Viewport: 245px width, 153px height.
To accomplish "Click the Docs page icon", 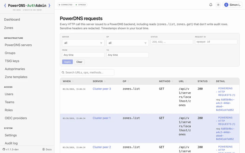I will click(x=44, y=149).
